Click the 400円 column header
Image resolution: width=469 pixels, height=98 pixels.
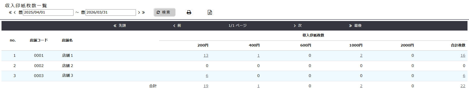click(x=254, y=45)
